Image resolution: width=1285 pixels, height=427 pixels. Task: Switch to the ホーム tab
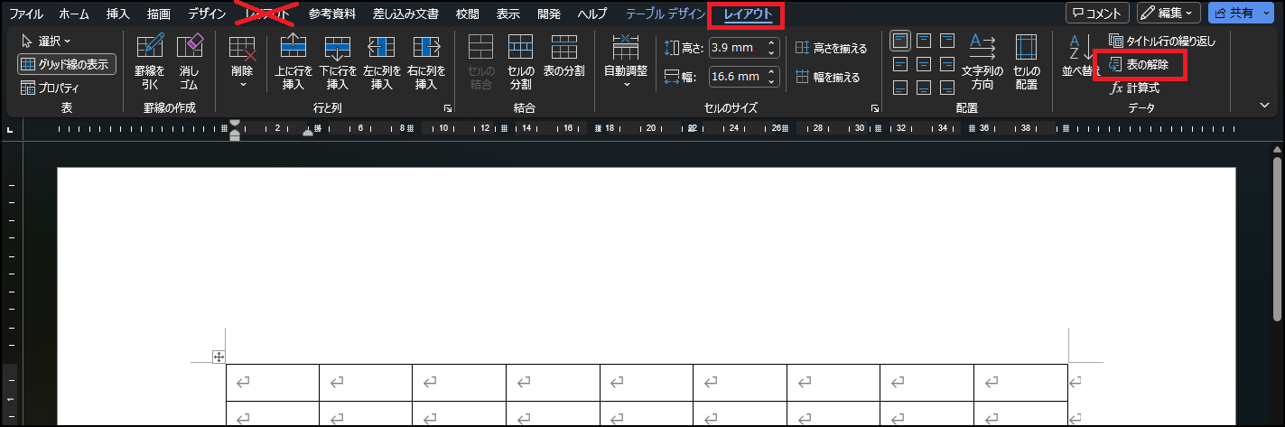pyautogui.click(x=74, y=14)
